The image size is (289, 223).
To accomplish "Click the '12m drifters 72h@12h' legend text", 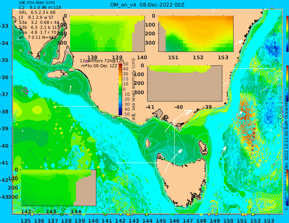I will pos(102,61).
